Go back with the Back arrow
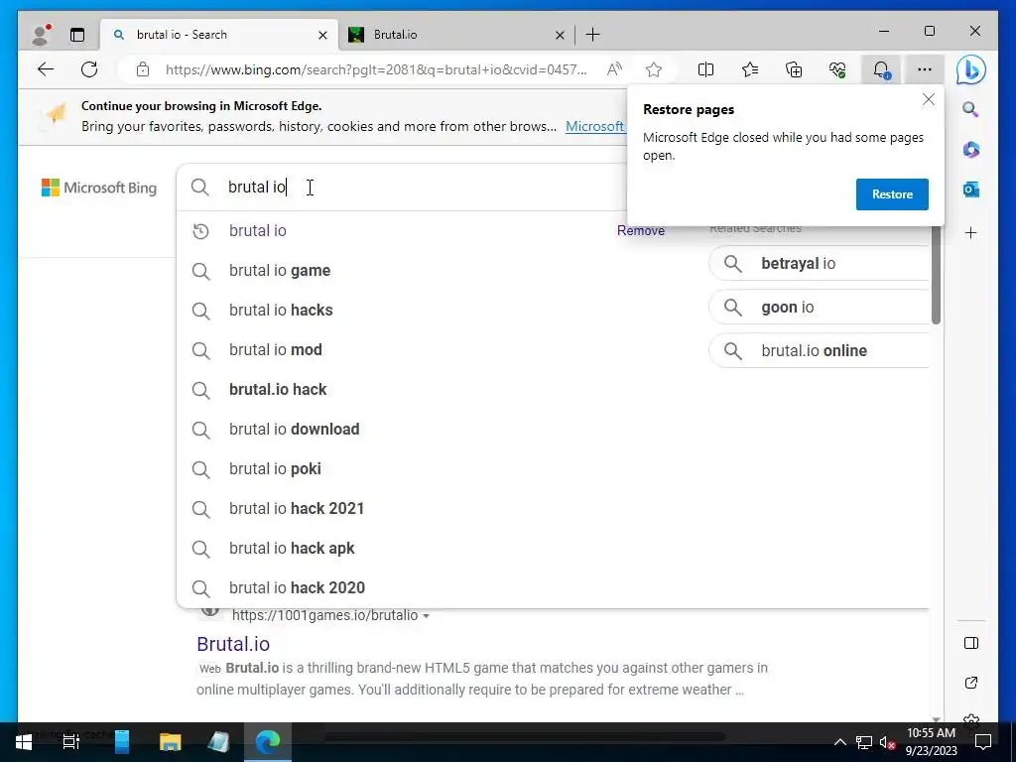1016x762 pixels. 46,69
